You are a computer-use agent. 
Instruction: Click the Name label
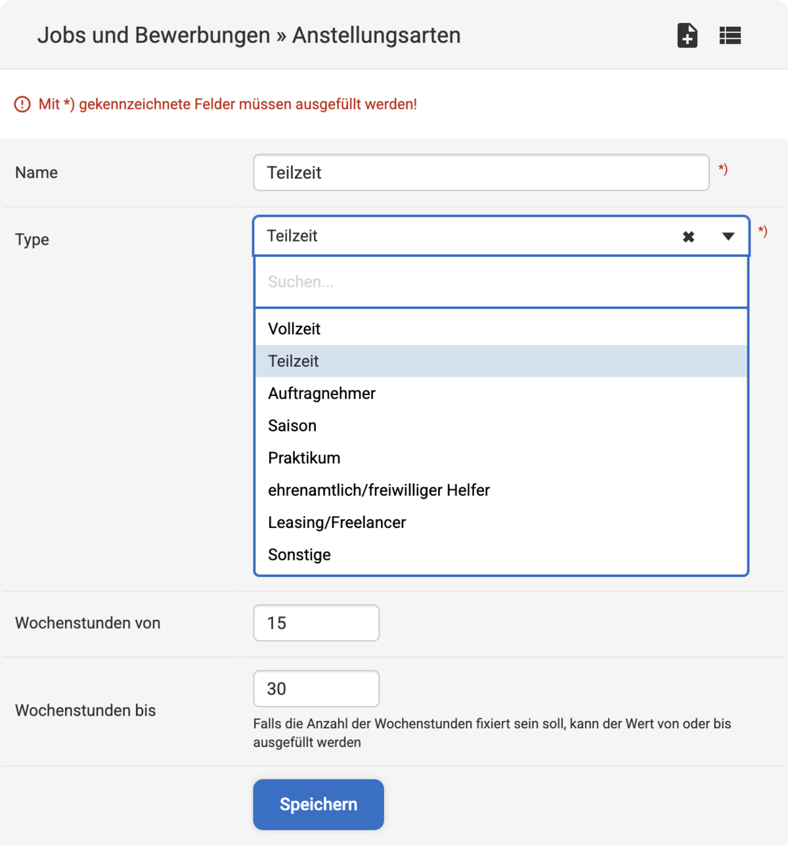(37, 173)
